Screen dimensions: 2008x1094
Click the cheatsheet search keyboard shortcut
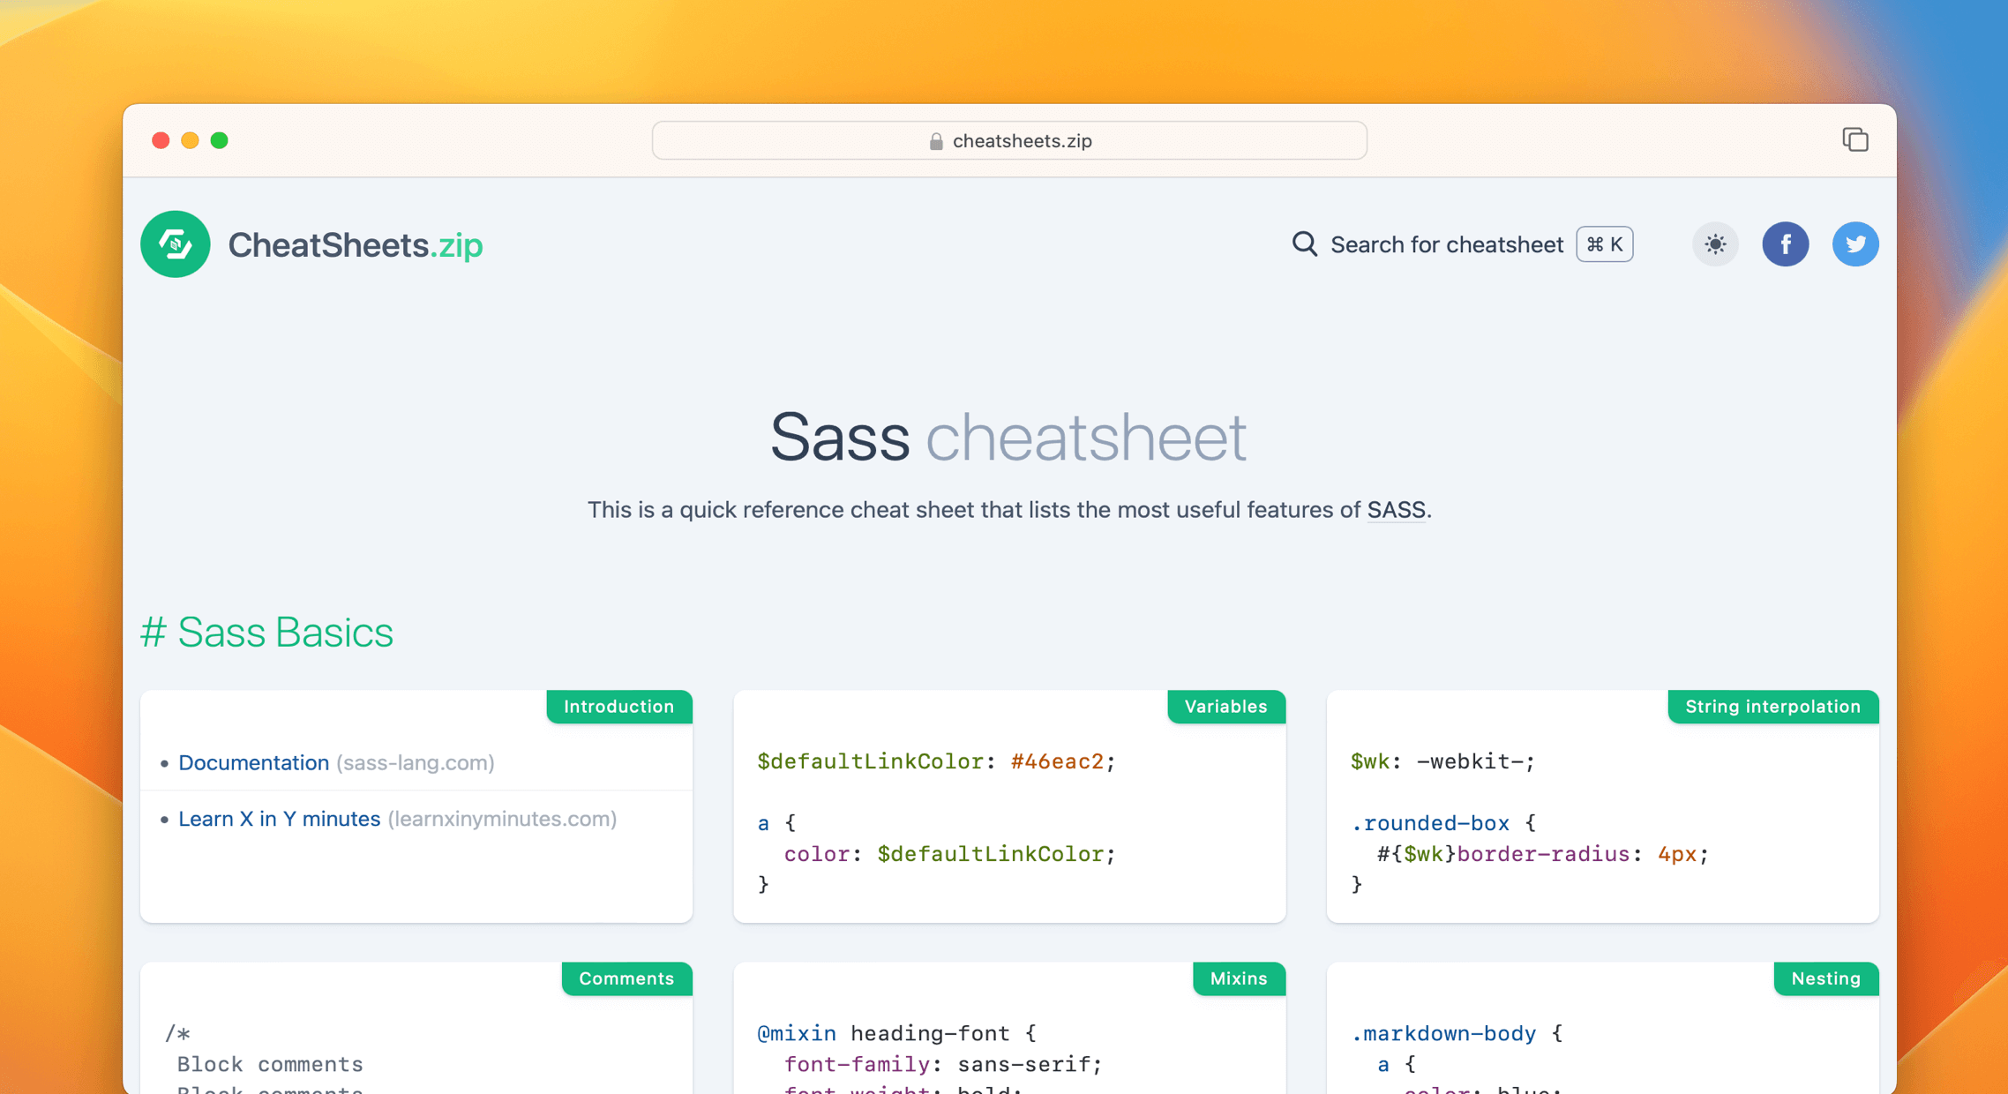point(1606,244)
